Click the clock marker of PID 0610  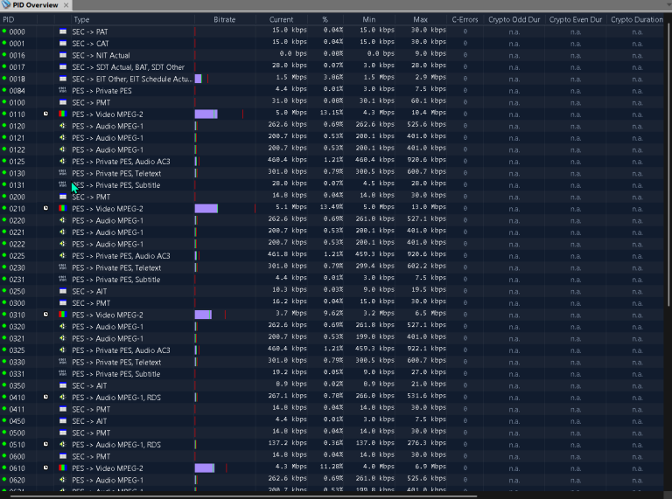point(45,468)
